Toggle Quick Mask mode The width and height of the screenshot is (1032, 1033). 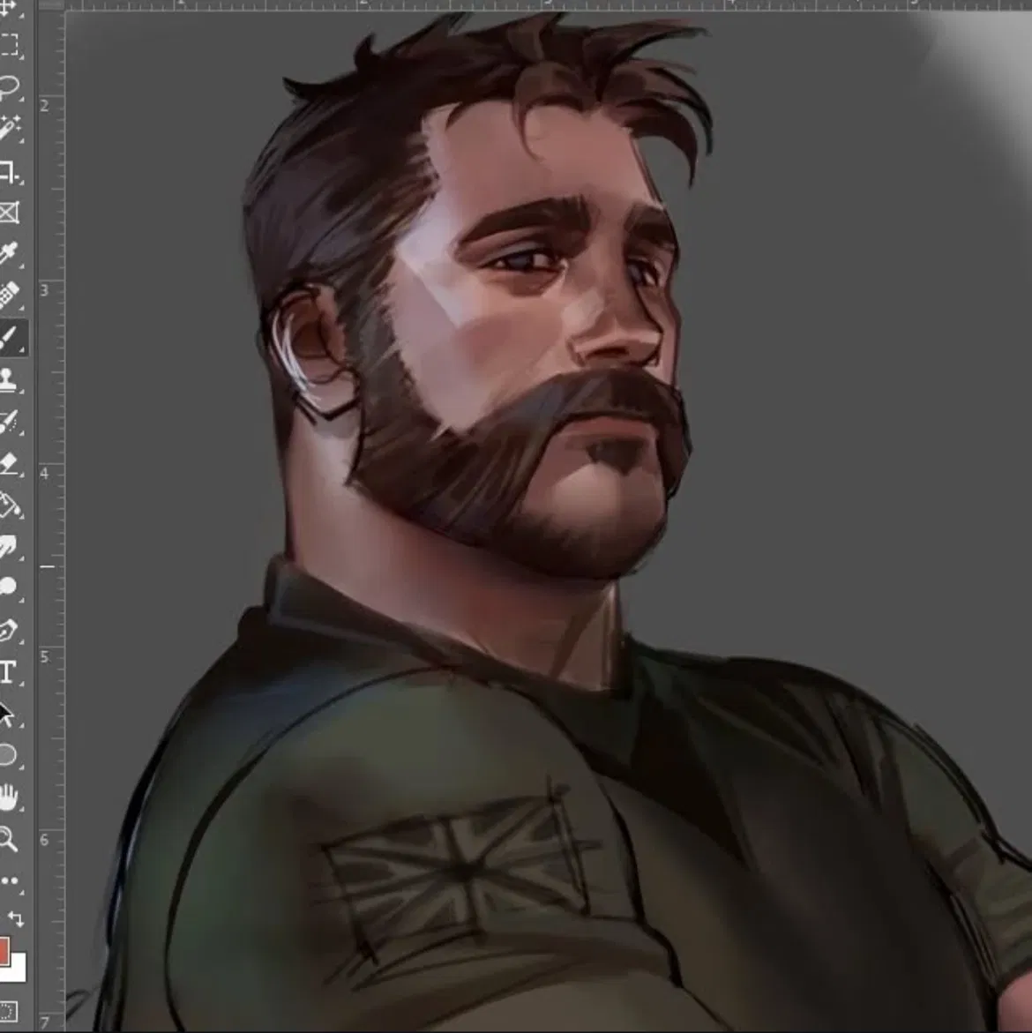(9, 1011)
